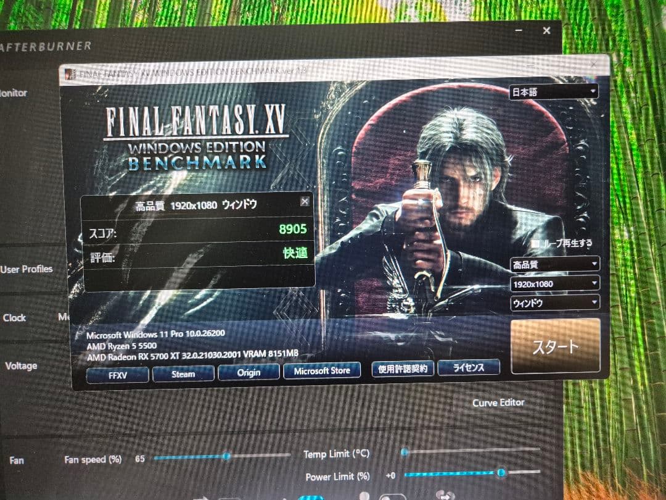Select User Profiles section in Afterburner
Screen dimensions: 666x500
(x=27, y=269)
